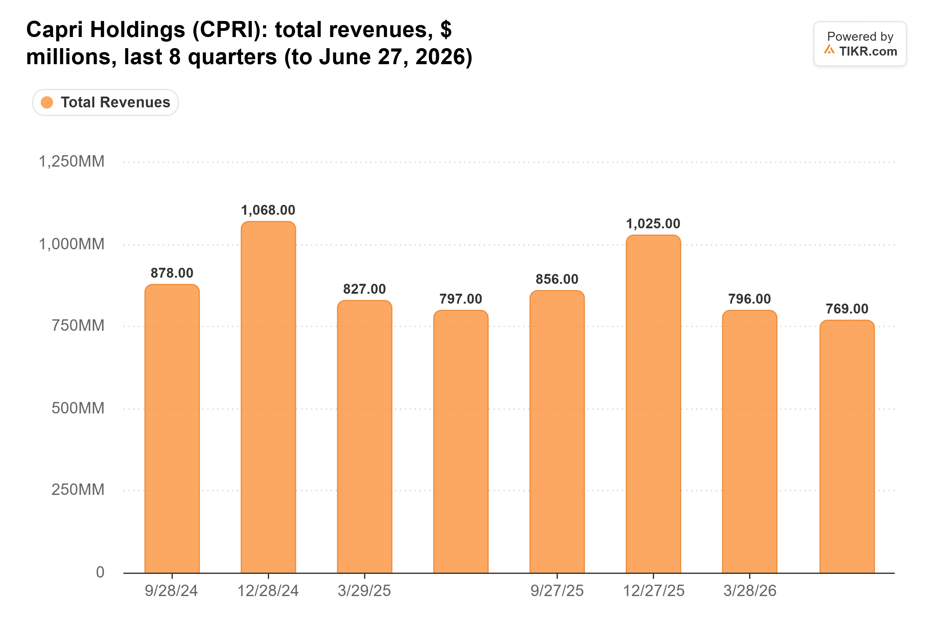
Task: Click the 1,250MM y-axis label
Action: pyautogui.click(x=71, y=162)
